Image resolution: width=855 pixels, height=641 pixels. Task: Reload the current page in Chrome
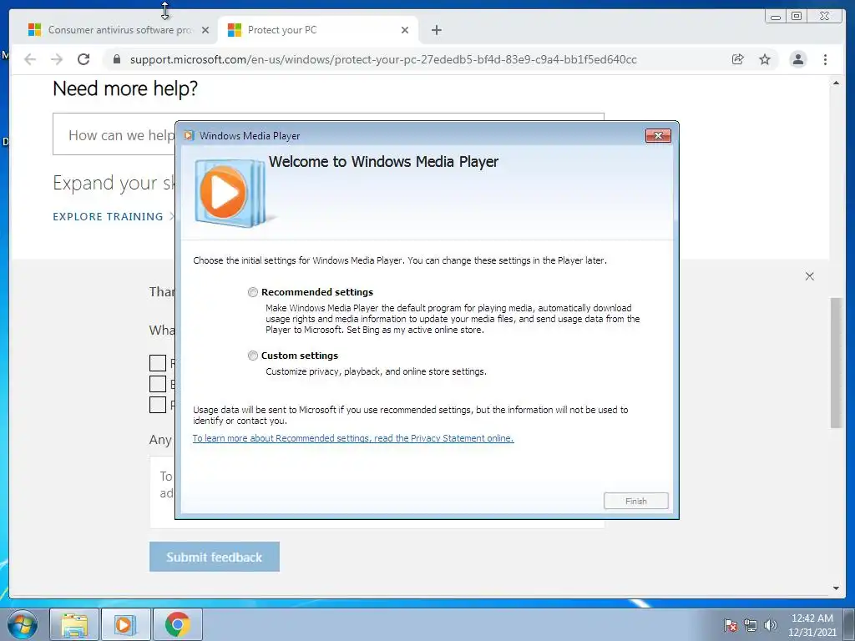tap(83, 59)
